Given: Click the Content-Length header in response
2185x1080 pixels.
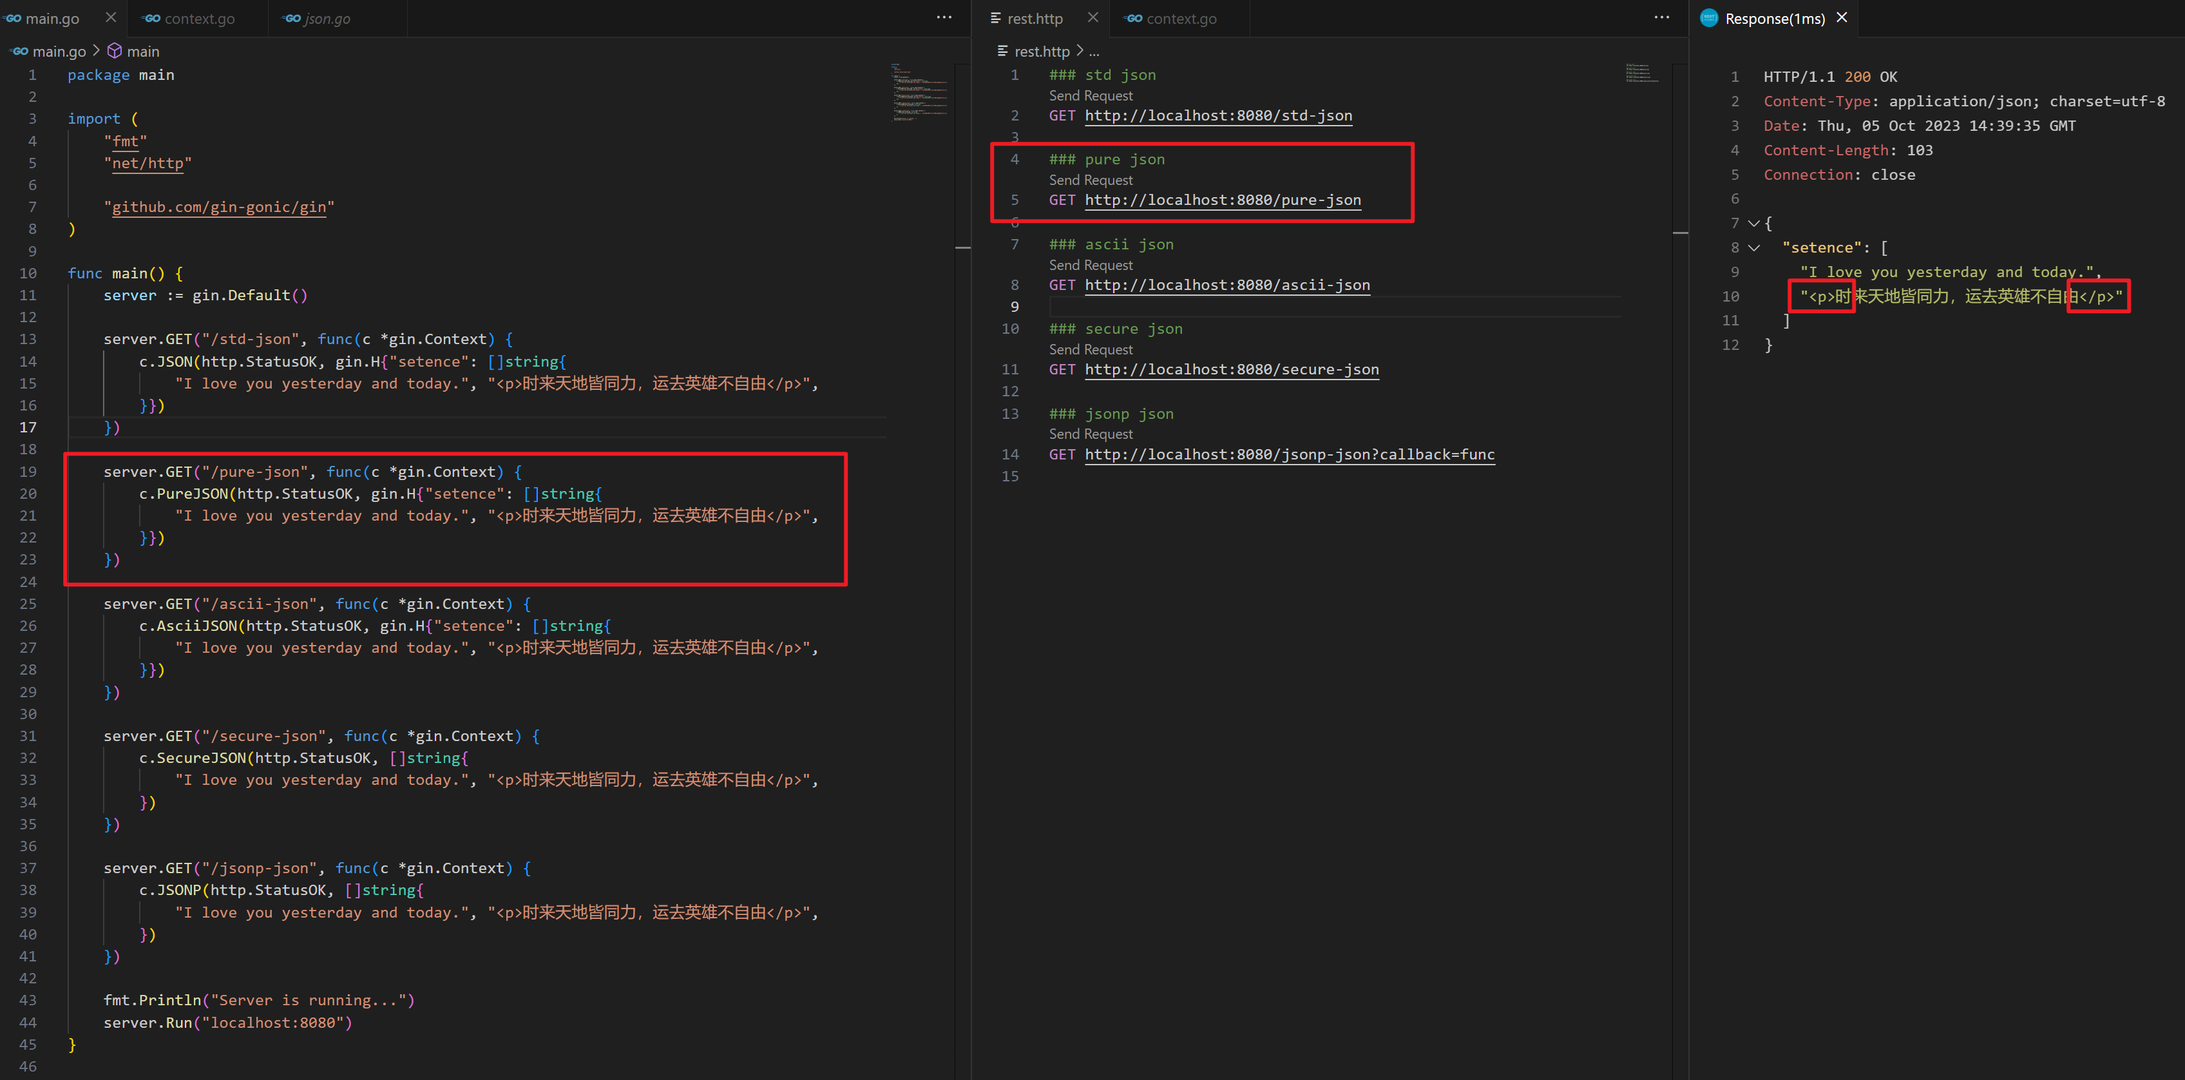Looking at the screenshot, I should tap(1848, 150).
